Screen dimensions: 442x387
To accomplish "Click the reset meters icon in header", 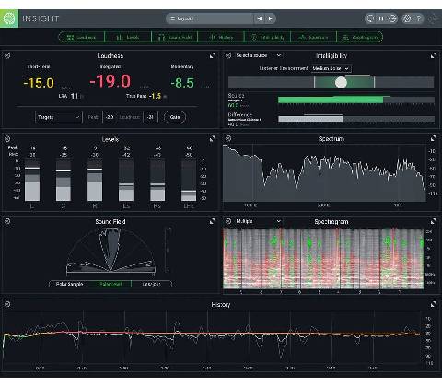I will point(370,18).
